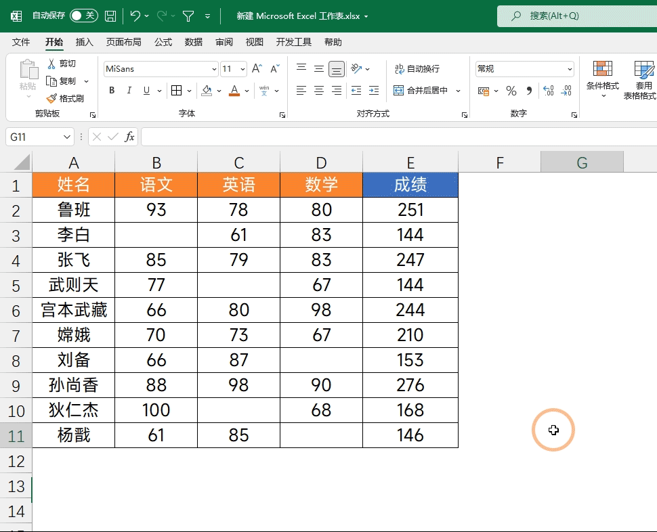Select row 6 header
This screenshot has width=657, height=532.
point(16,311)
